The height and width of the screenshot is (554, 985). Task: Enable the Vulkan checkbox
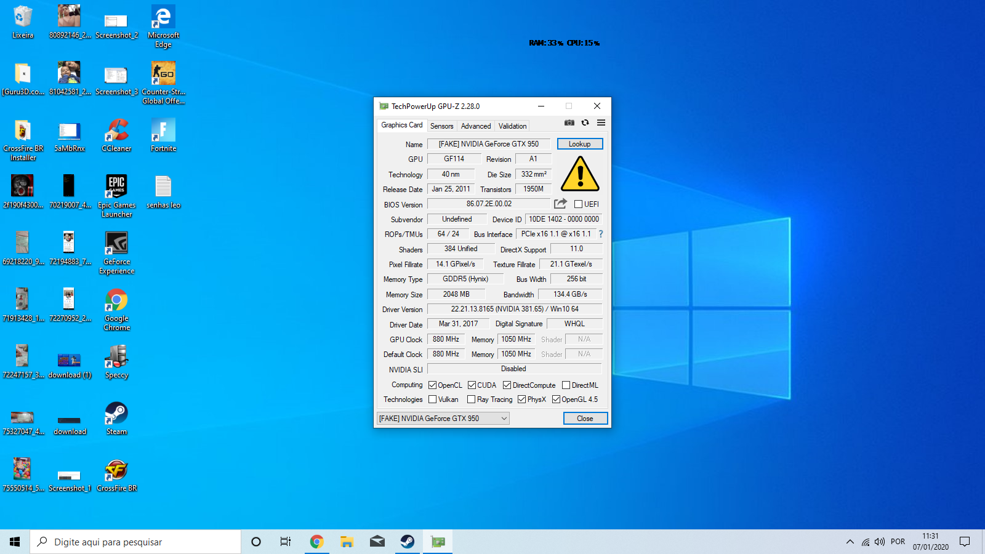coord(432,399)
